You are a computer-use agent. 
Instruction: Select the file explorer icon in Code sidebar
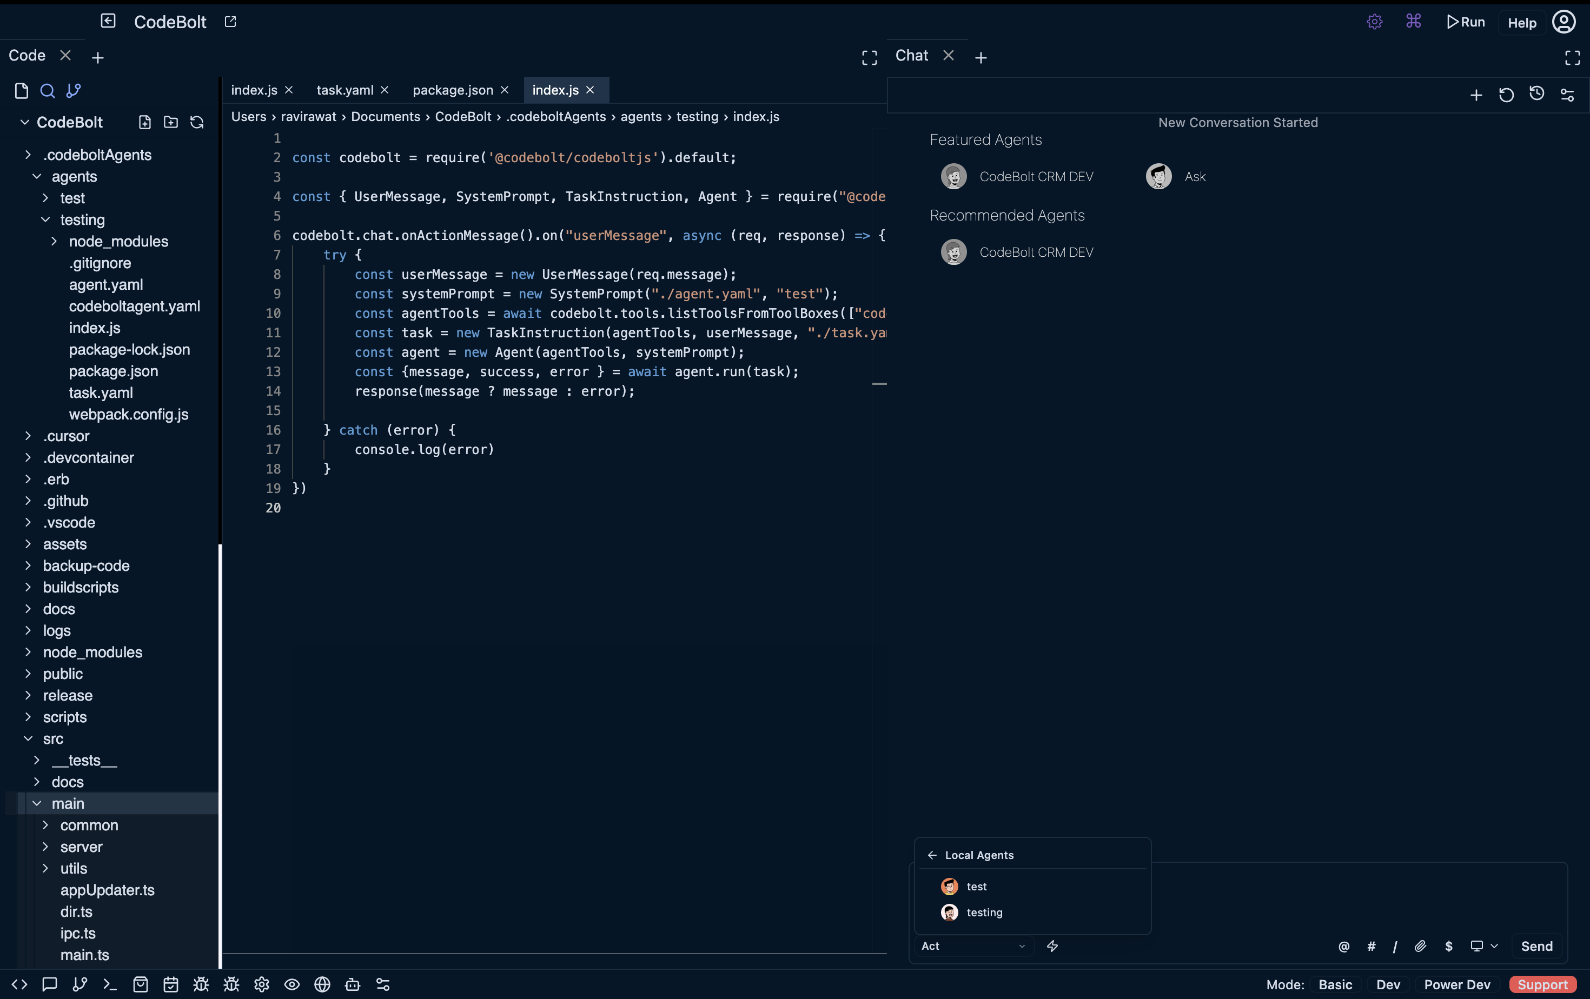coord(21,90)
